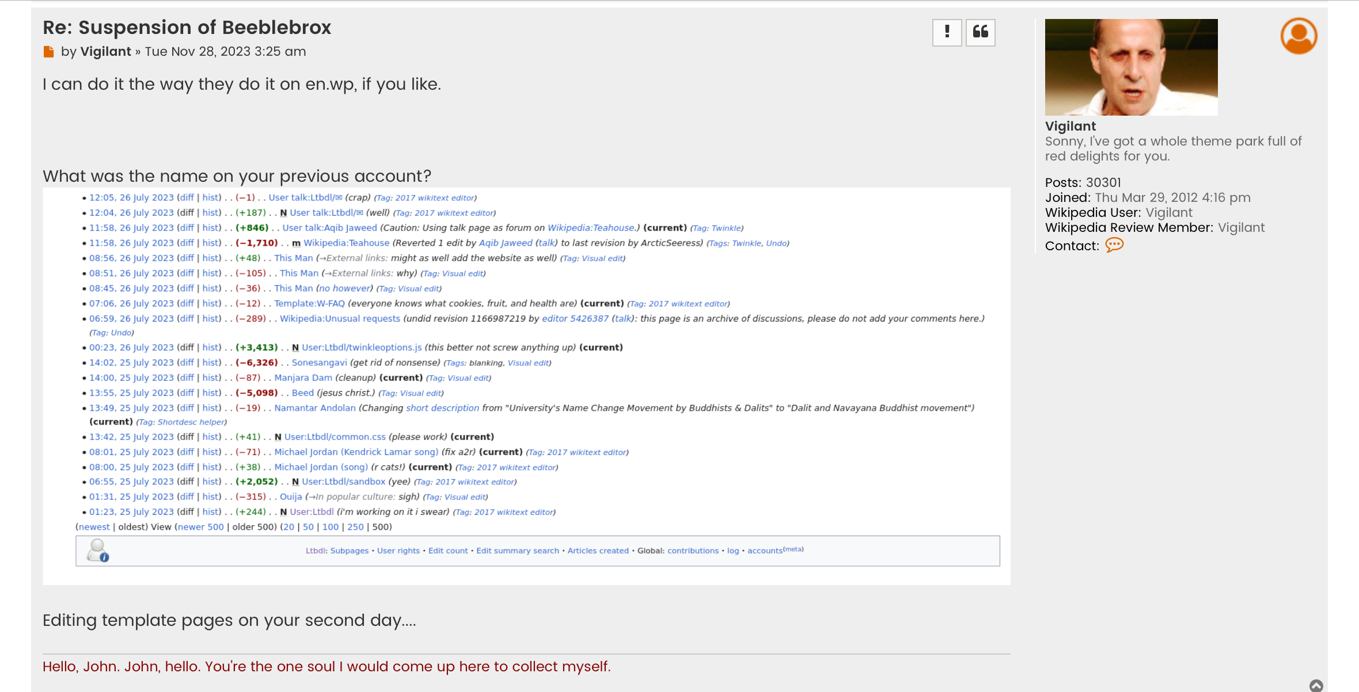Click the user info icon in embedded image
The width and height of the screenshot is (1359, 692).
(98, 551)
